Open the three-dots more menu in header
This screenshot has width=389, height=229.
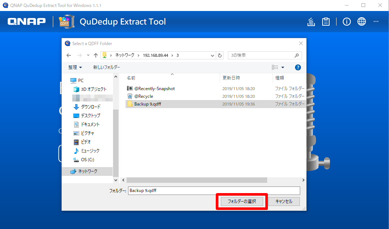(376, 22)
